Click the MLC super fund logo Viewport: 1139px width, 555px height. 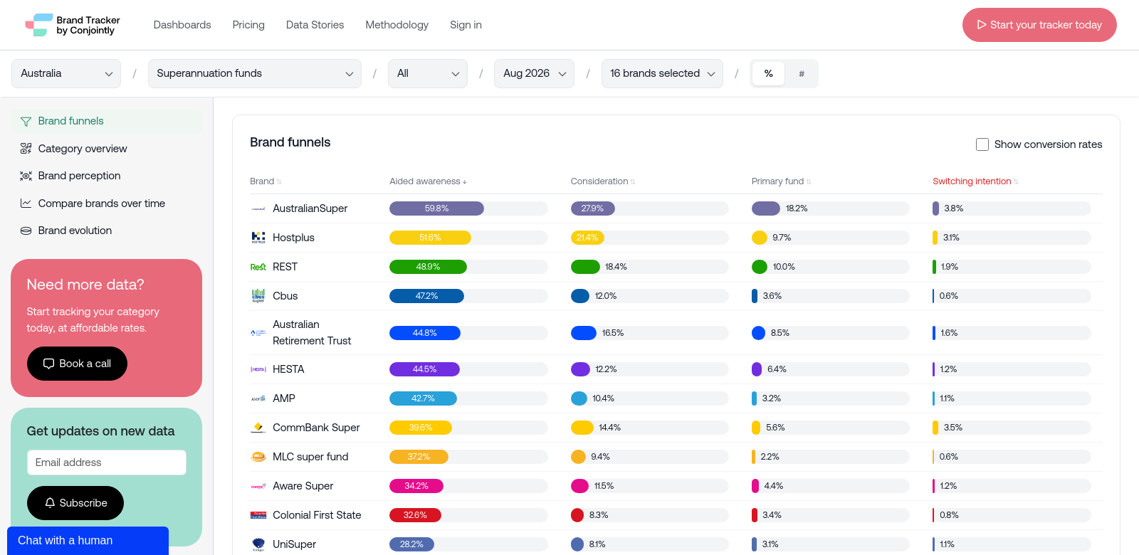(258, 457)
